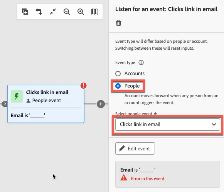Click the duplicate node icon in toolbar
The width and height of the screenshot is (224, 192).
click(x=25, y=12)
